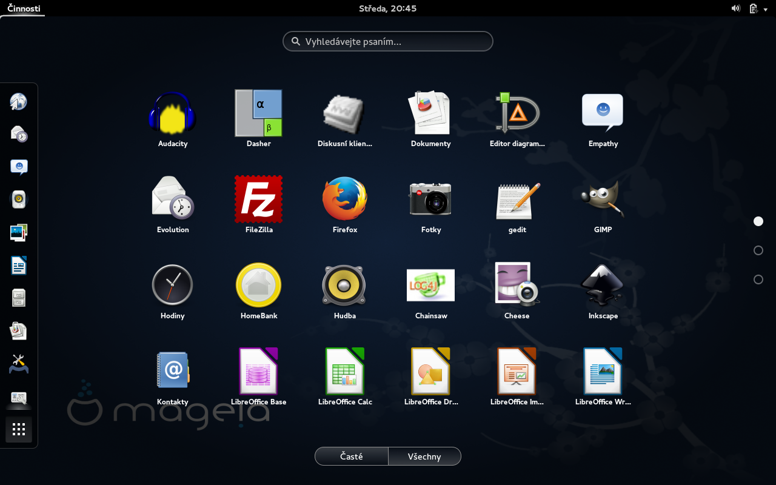Launch Empathy from the app grid
The height and width of the screenshot is (485, 776).
[603, 113]
